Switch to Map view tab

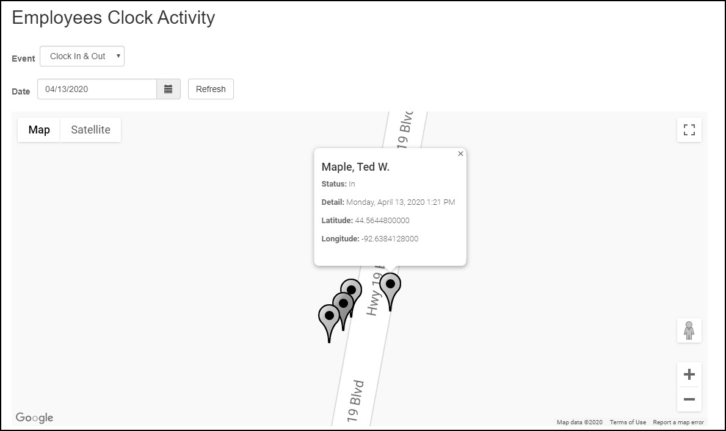39,130
